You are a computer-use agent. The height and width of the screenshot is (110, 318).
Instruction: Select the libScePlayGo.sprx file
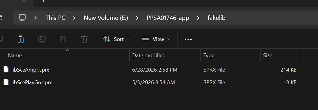[32, 82]
